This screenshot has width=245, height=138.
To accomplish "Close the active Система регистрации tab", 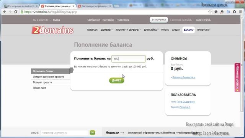I will [73, 6].
